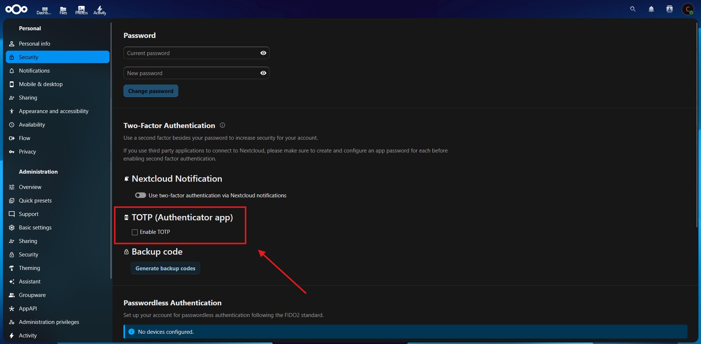Open Administration privileges settings

pyautogui.click(x=49, y=322)
